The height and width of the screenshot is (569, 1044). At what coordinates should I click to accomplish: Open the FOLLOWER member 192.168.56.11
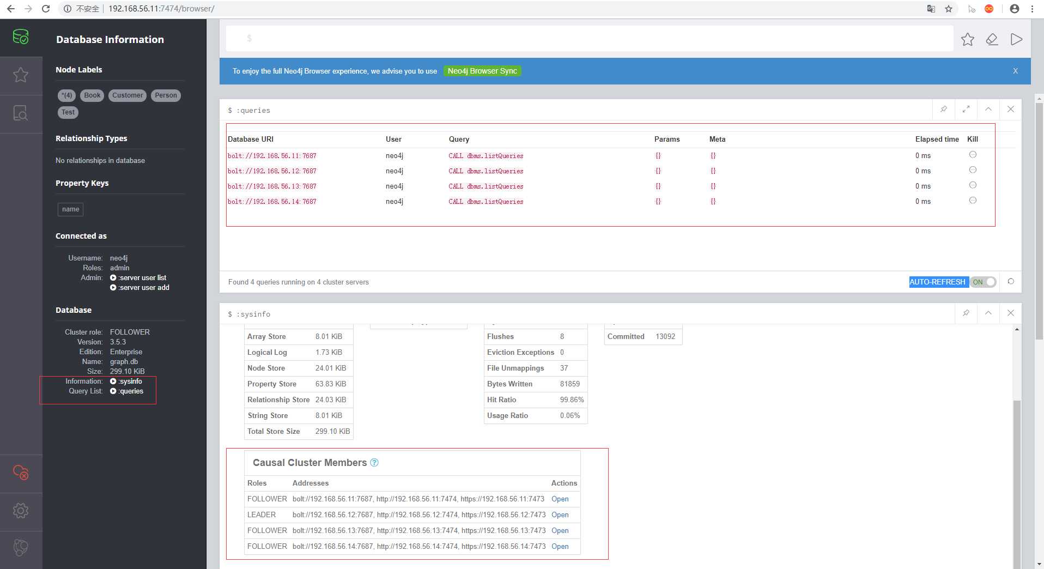pos(560,499)
